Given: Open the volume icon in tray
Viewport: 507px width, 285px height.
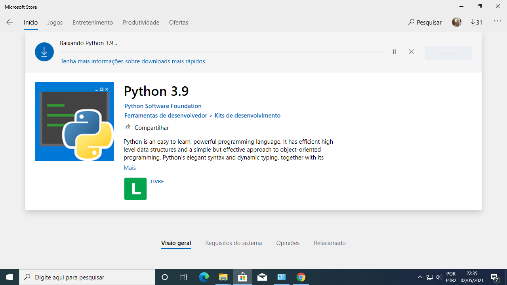Looking at the screenshot, I should tap(439, 277).
